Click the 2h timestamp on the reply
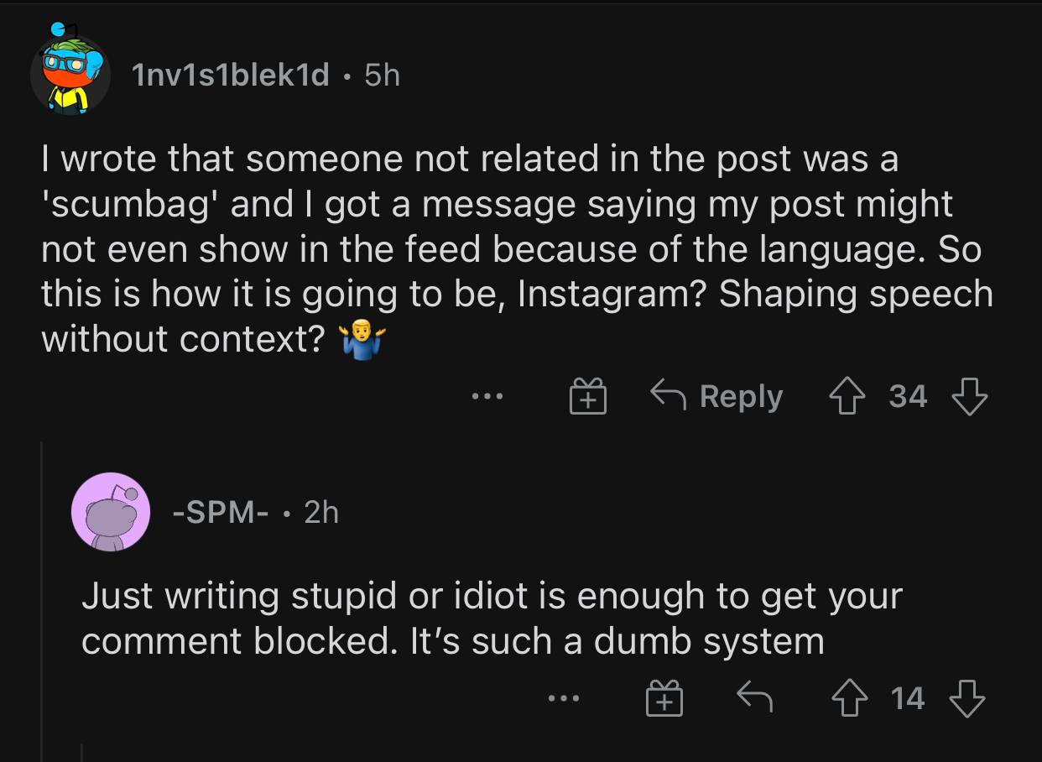This screenshot has height=762, width=1042. click(321, 512)
